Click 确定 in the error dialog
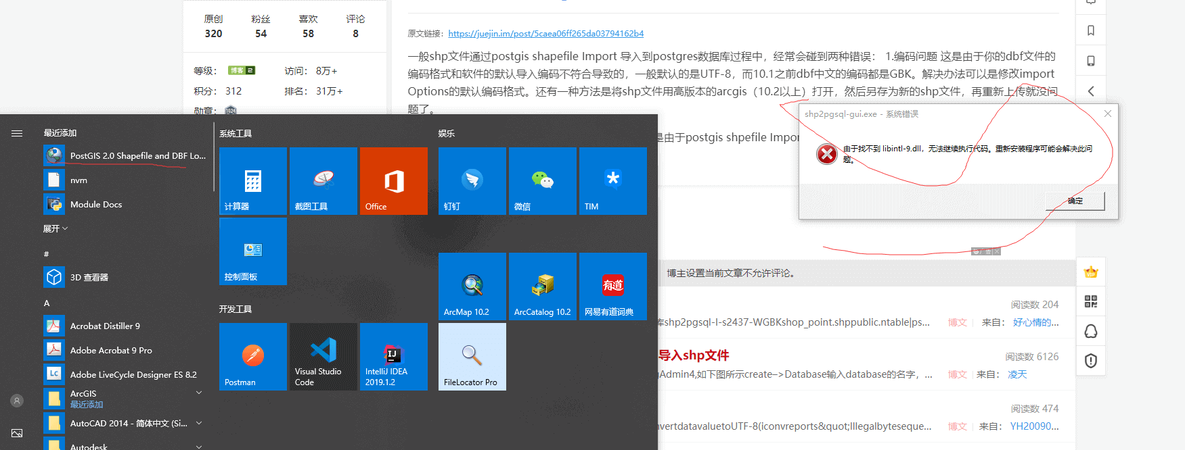The image size is (1185, 450). 1075,201
